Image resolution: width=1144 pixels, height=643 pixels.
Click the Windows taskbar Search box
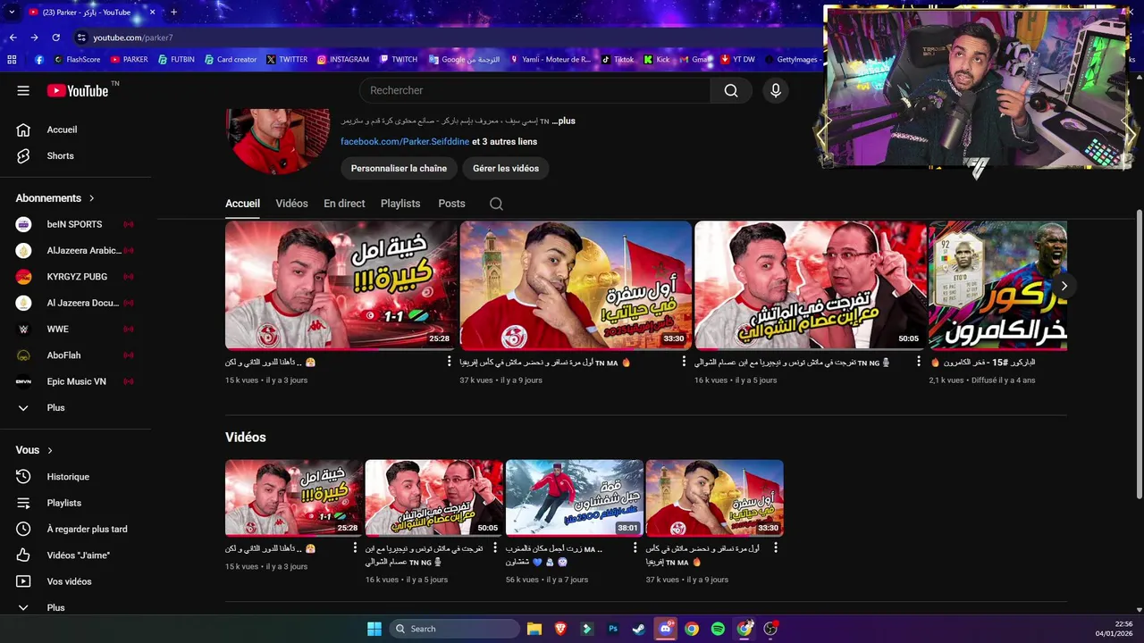click(453, 629)
